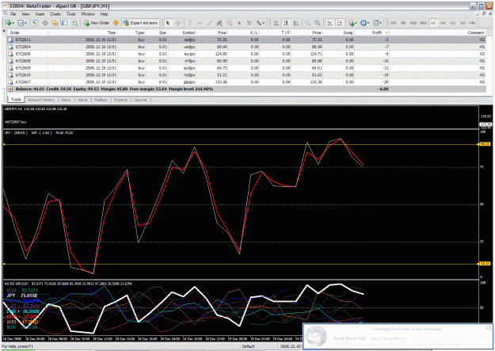Select the H4 timeframe button
Viewport: 495px width, 351px height.
(x=443, y=23)
